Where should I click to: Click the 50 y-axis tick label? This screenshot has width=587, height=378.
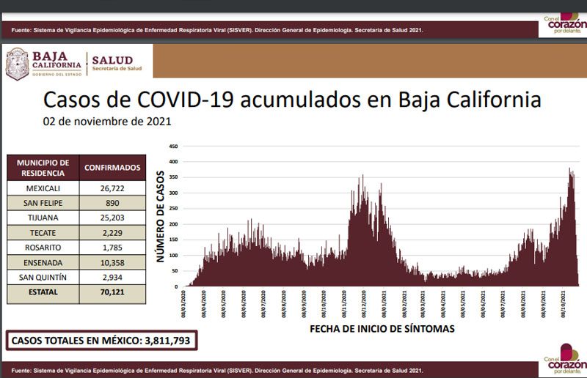point(175,271)
